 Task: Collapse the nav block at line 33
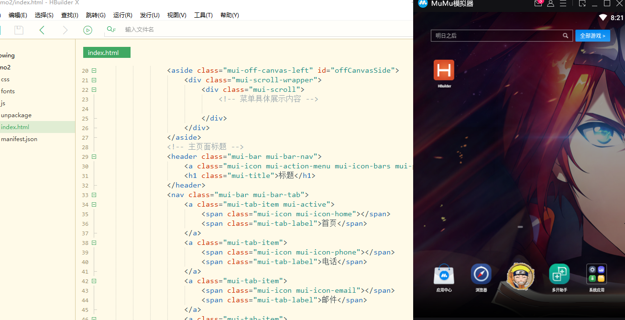click(x=94, y=195)
